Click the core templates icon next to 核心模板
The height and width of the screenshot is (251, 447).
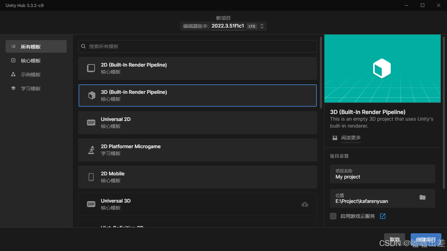click(13, 60)
